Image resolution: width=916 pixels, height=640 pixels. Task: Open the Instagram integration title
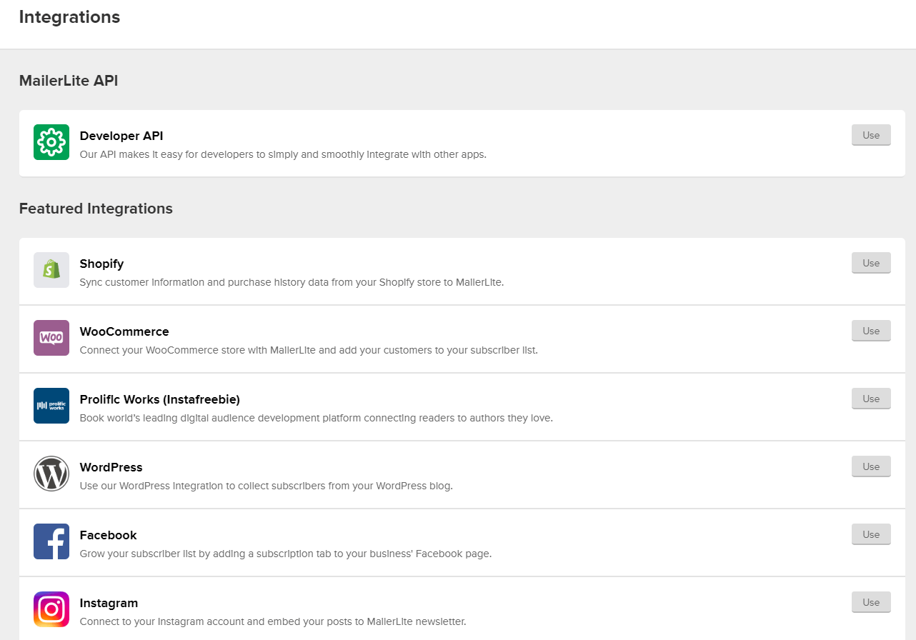(109, 603)
